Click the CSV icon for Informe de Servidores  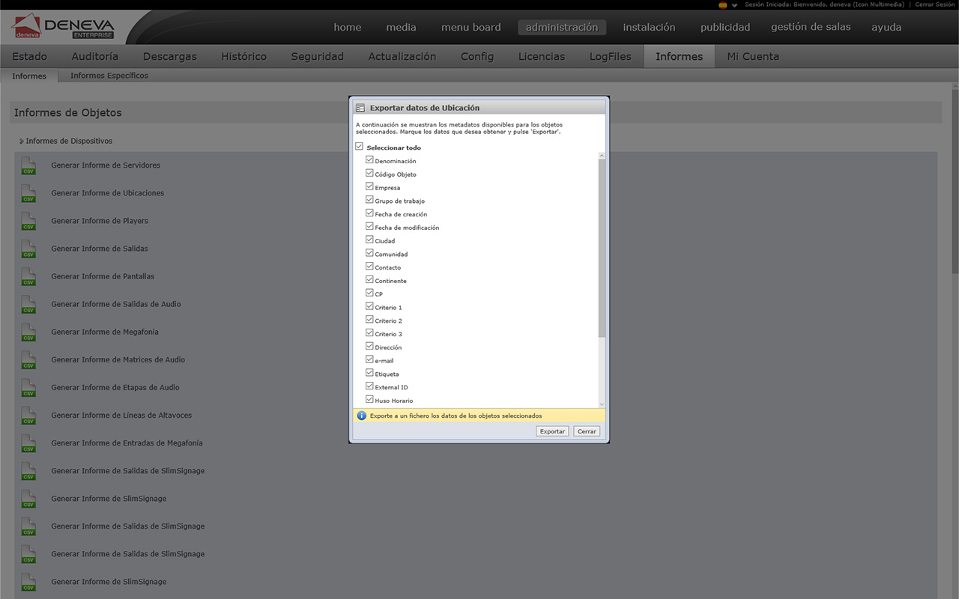pyautogui.click(x=28, y=166)
